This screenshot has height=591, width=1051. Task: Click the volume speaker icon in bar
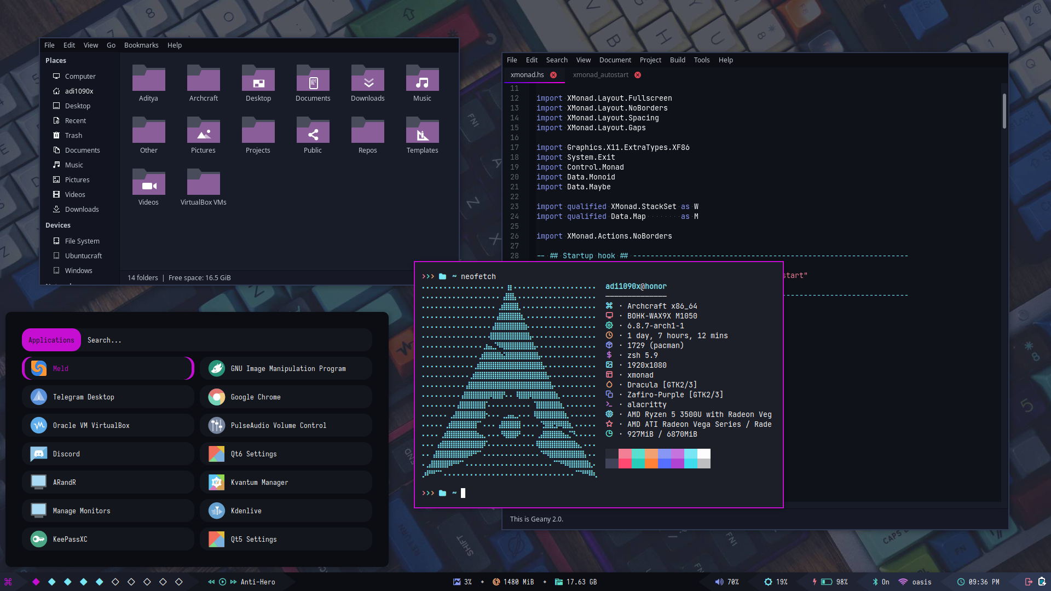pos(719,582)
